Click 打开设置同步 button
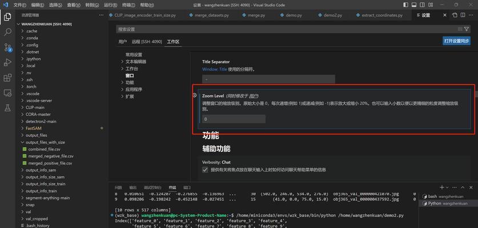478x228 pixels. (456, 41)
